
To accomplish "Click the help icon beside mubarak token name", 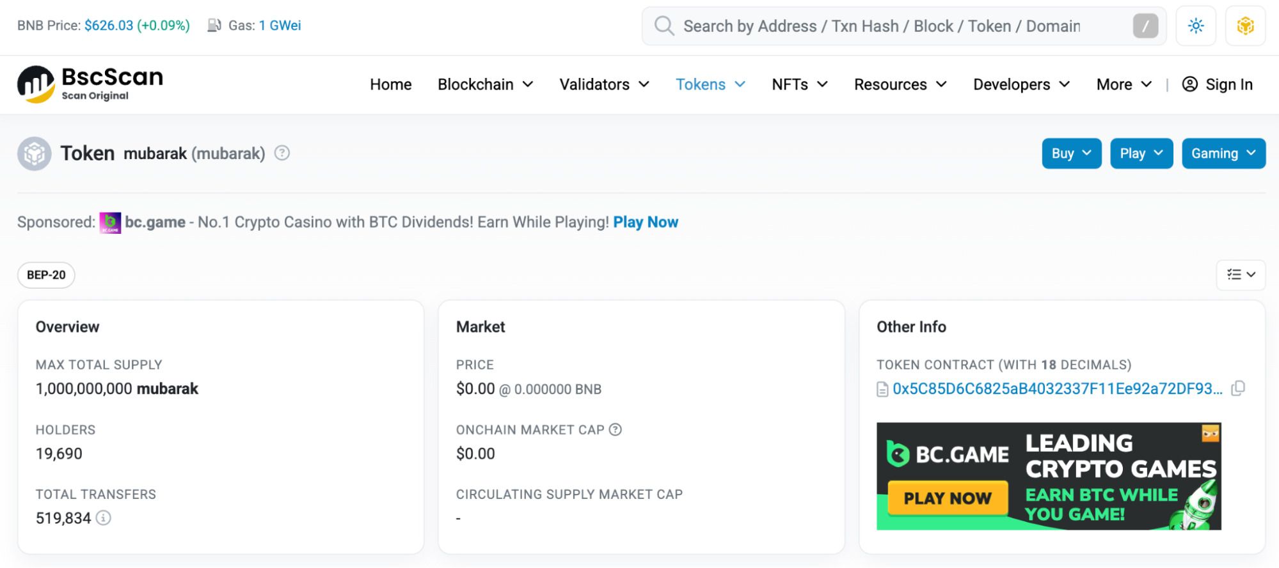I will click(x=282, y=153).
